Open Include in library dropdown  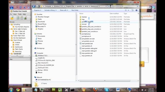click(x=51, y=10)
